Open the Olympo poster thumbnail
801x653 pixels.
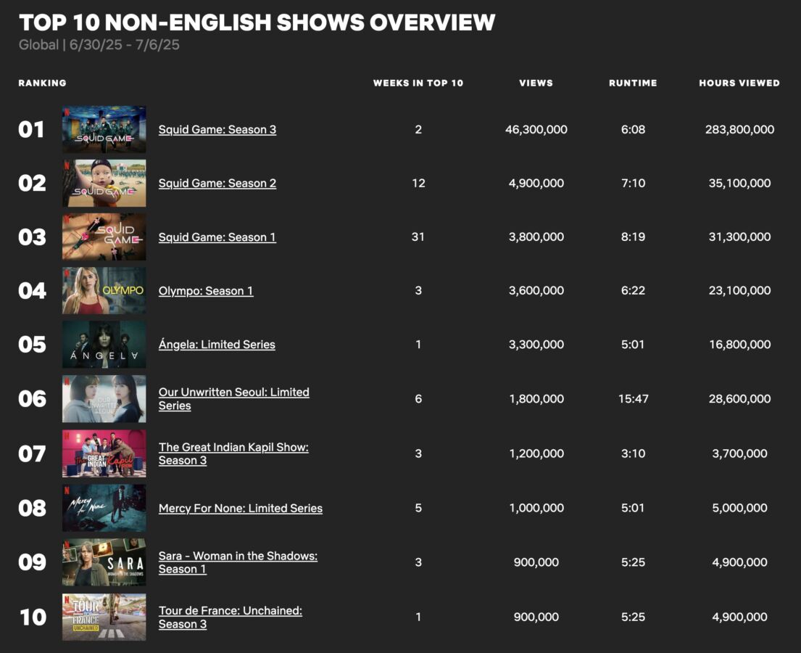click(104, 290)
